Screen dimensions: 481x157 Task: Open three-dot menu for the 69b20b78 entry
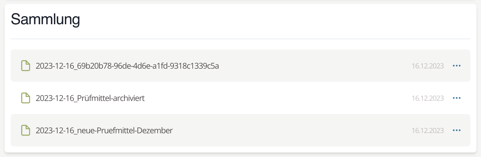tap(456, 66)
